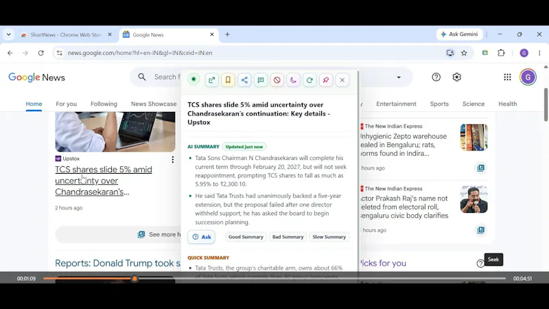Click Prakash Raj article thumbnail
This screenshot has width=549, height=309.
coord(474,199)
